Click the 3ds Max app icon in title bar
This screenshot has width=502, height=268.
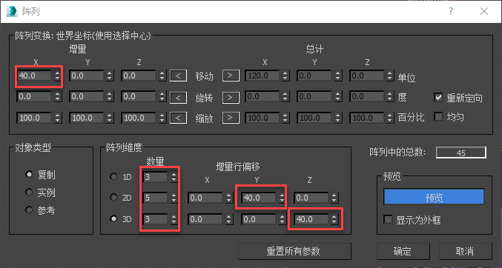(12, 11)
